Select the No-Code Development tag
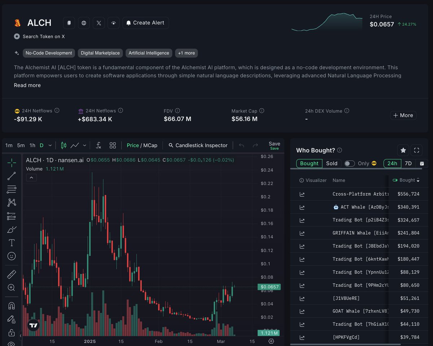433x346 pixels. pos(49,53)
